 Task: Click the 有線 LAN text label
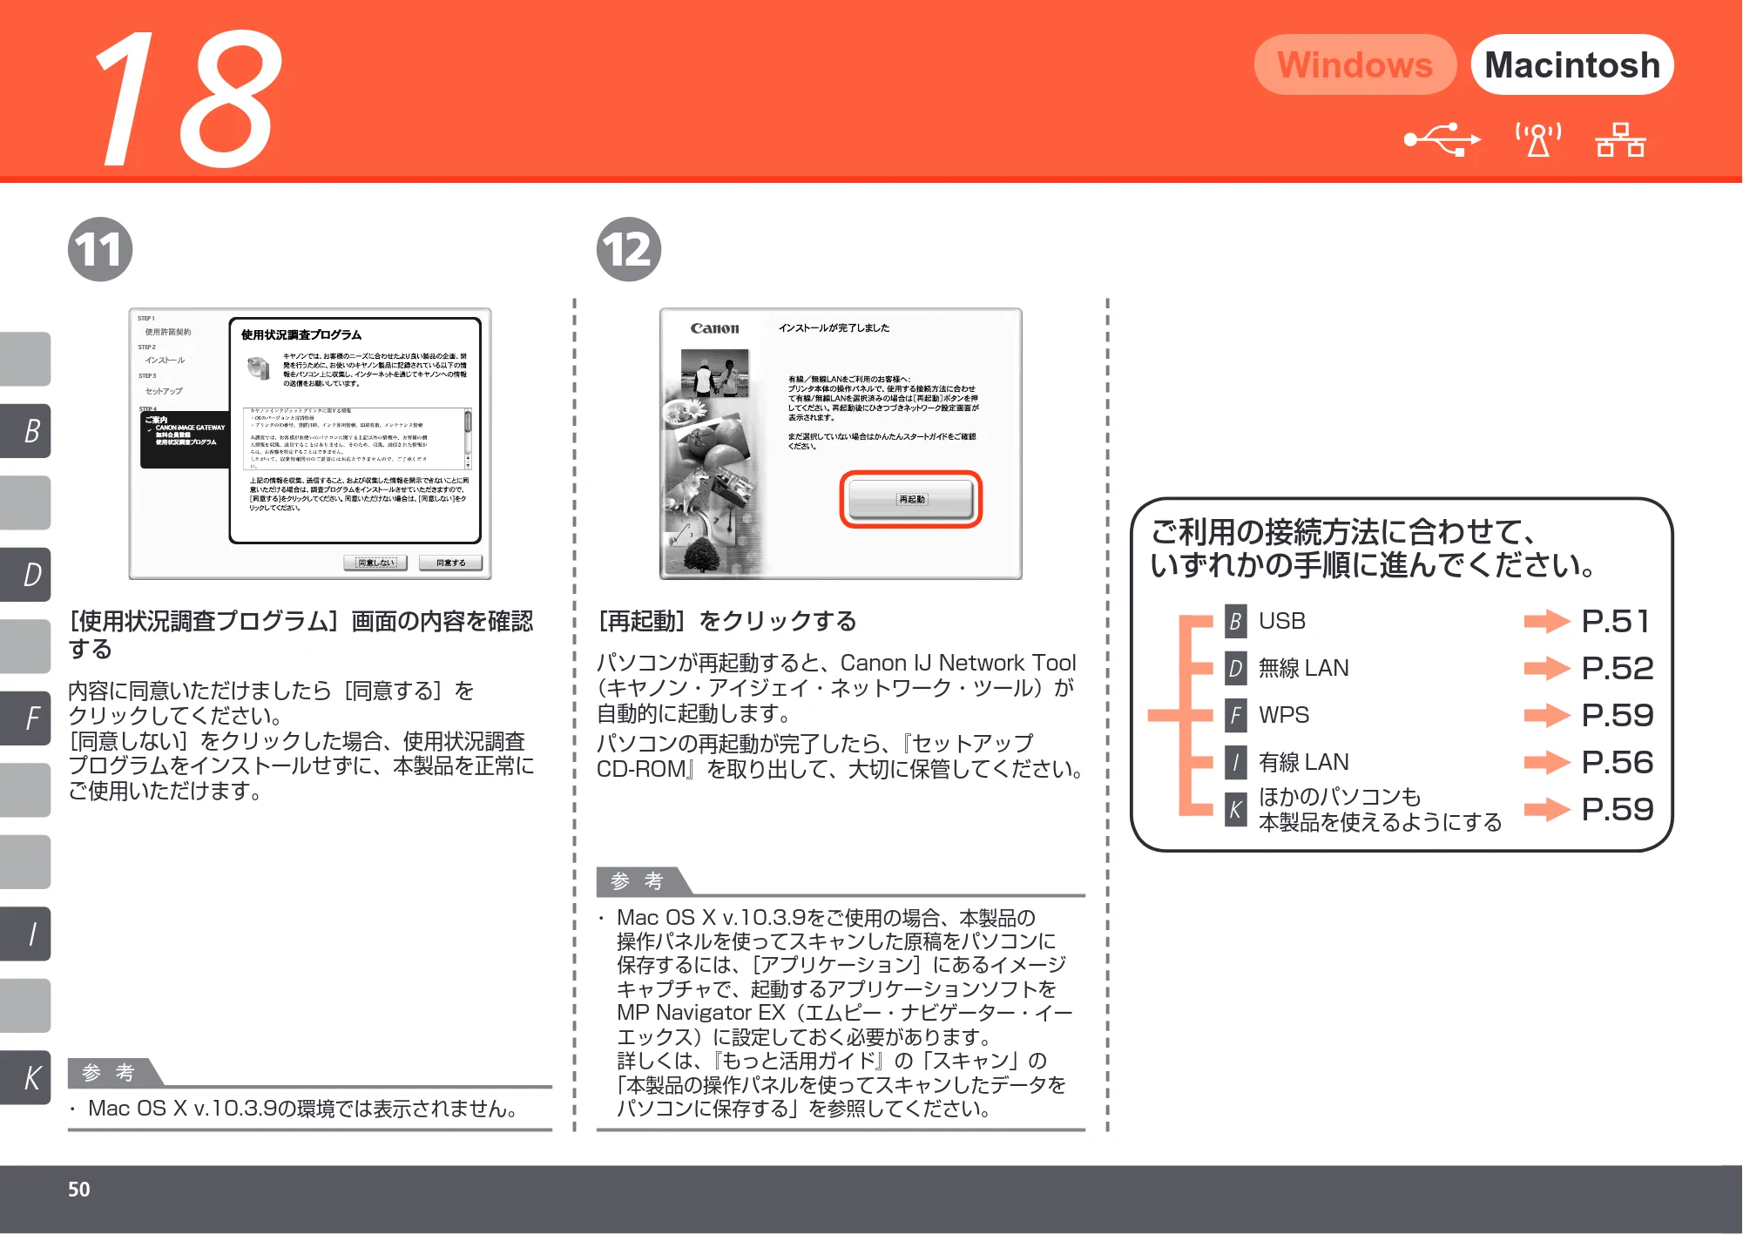1303,762
